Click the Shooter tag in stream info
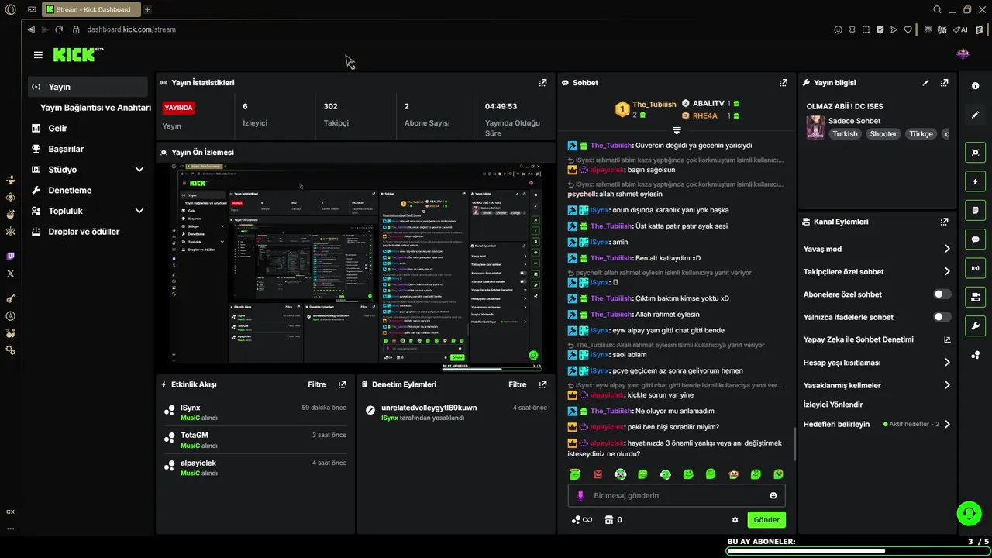Screen dimensions: 992x558 pyautogui.click(x=883, y=134)
